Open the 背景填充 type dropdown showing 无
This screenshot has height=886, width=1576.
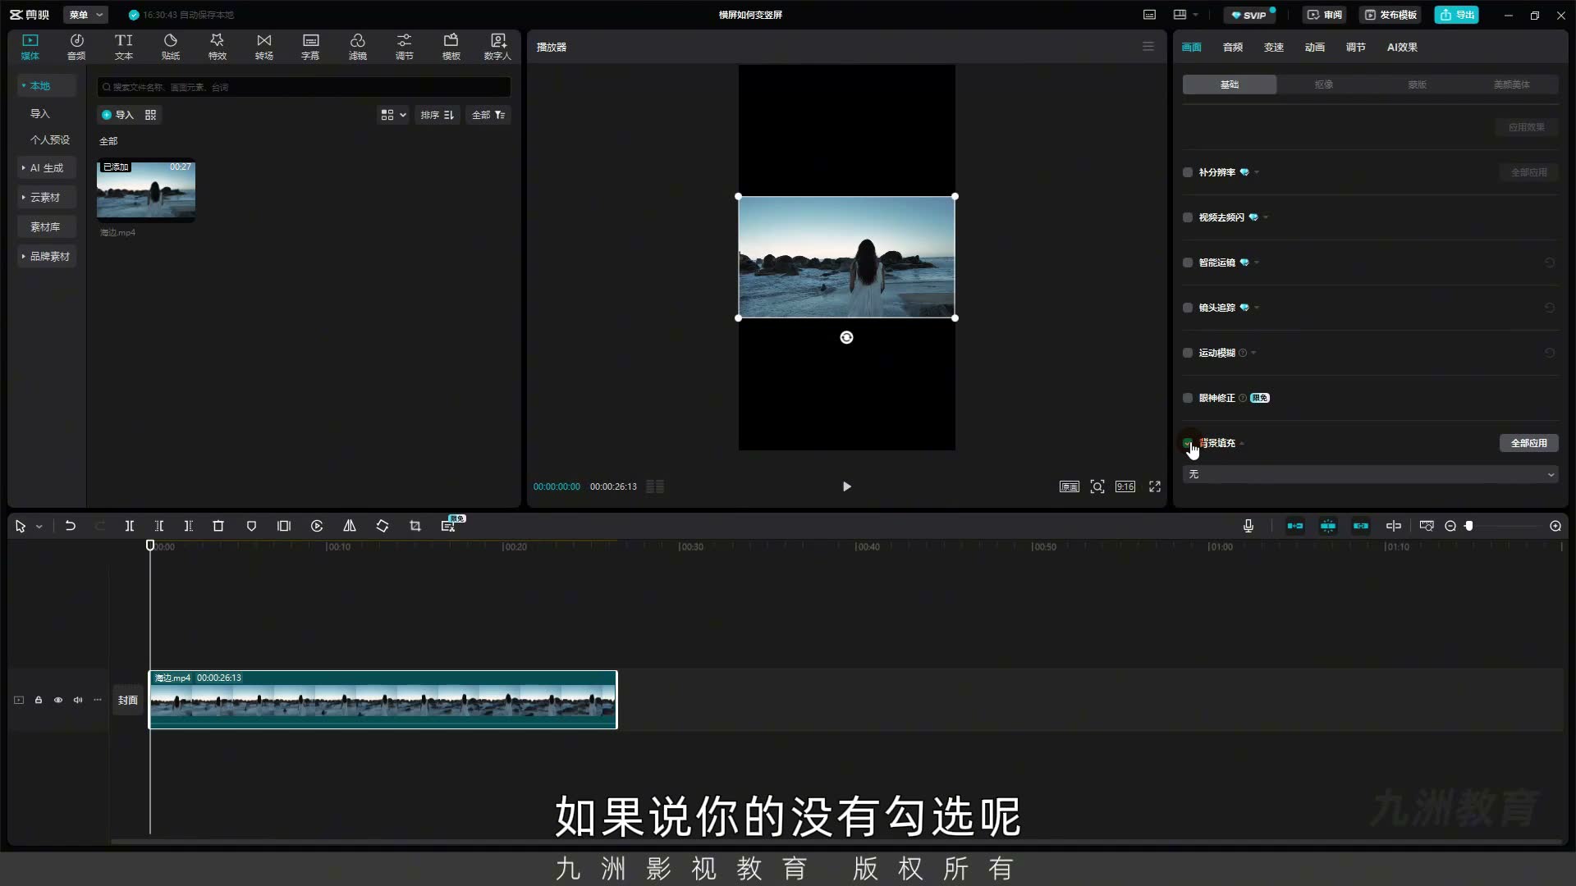click(1370, 474)
